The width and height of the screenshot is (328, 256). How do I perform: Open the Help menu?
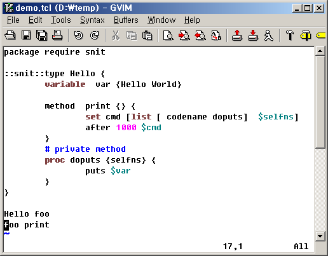click(x=192, y=20)
